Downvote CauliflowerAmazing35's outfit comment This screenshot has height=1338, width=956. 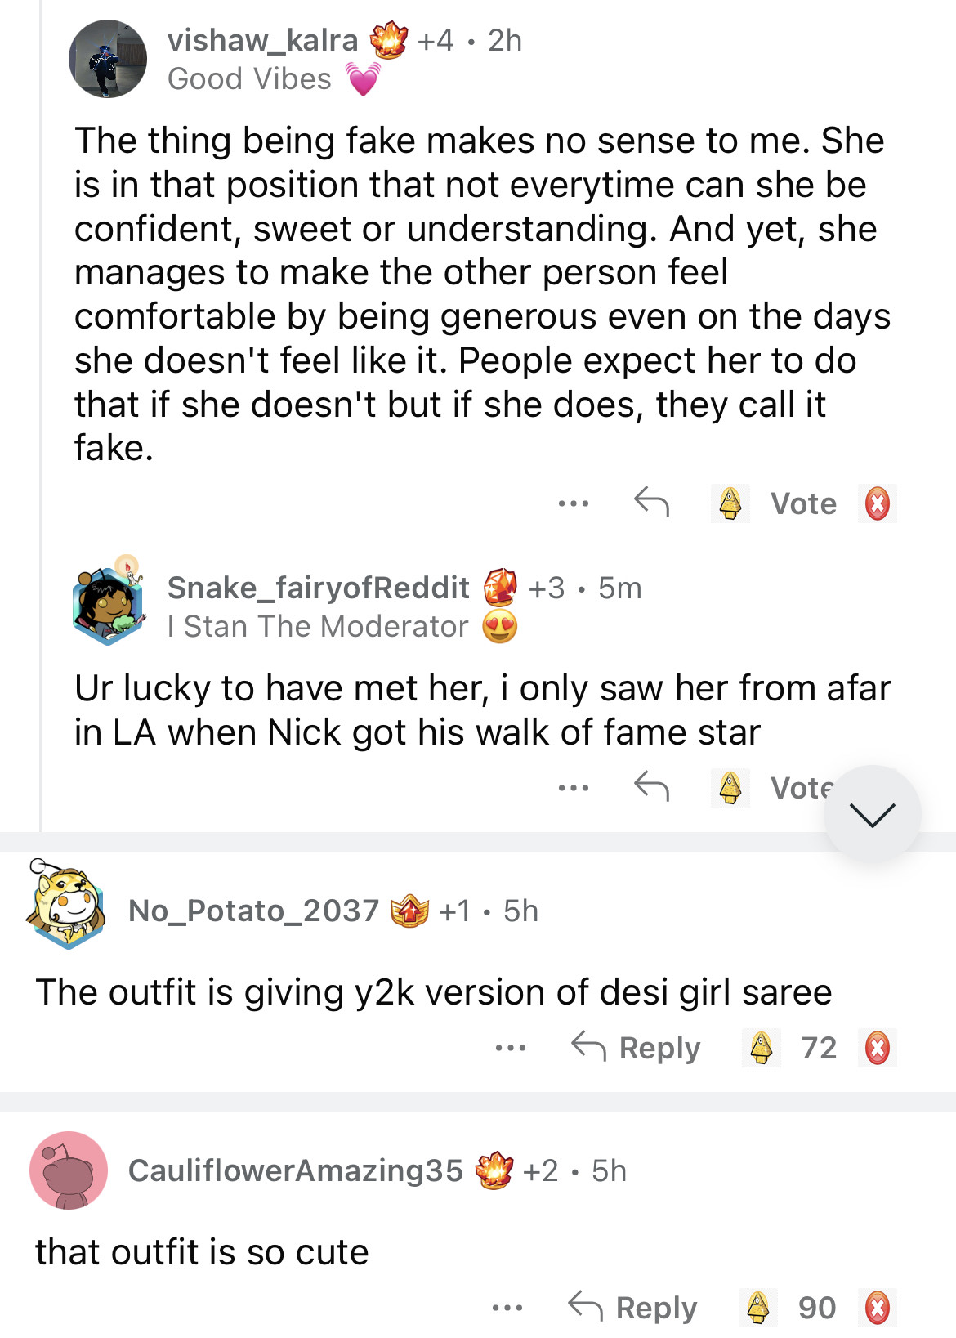[x=878, y=1308]
